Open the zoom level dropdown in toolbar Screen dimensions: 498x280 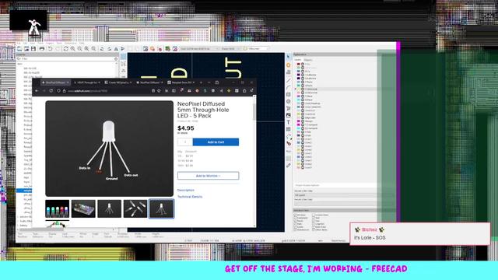(230, 48)
